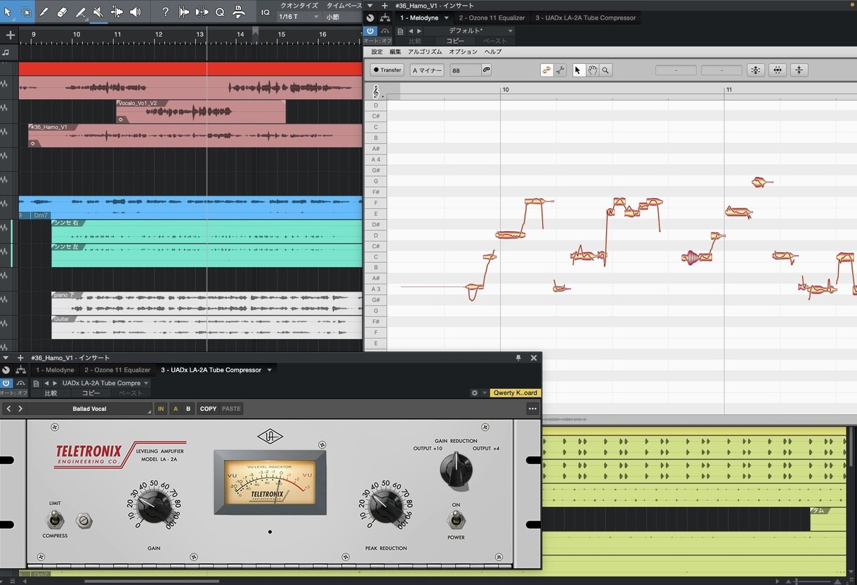Pin the LA-2A plugin window
Screen dimensions: 857x585
pyautogui.click(x=518, y=358)
